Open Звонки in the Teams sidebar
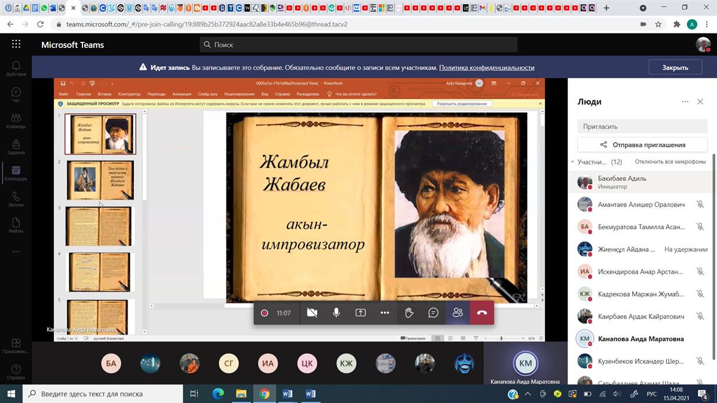Screen dimensions: 717x403 point(16,199)
